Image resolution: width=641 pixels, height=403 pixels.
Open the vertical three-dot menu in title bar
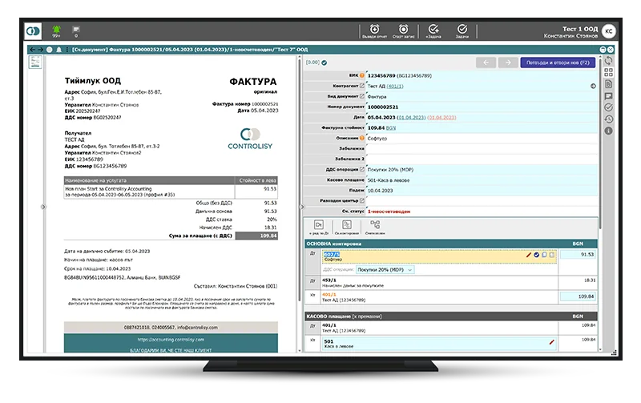[67, 50]
